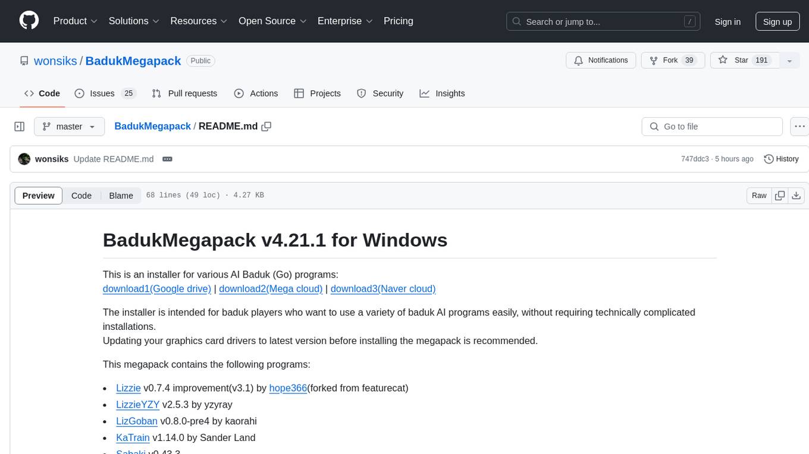The image size is (809, 454).
Task: Expand the commit message details ellipsis
Action: [167, 159]
